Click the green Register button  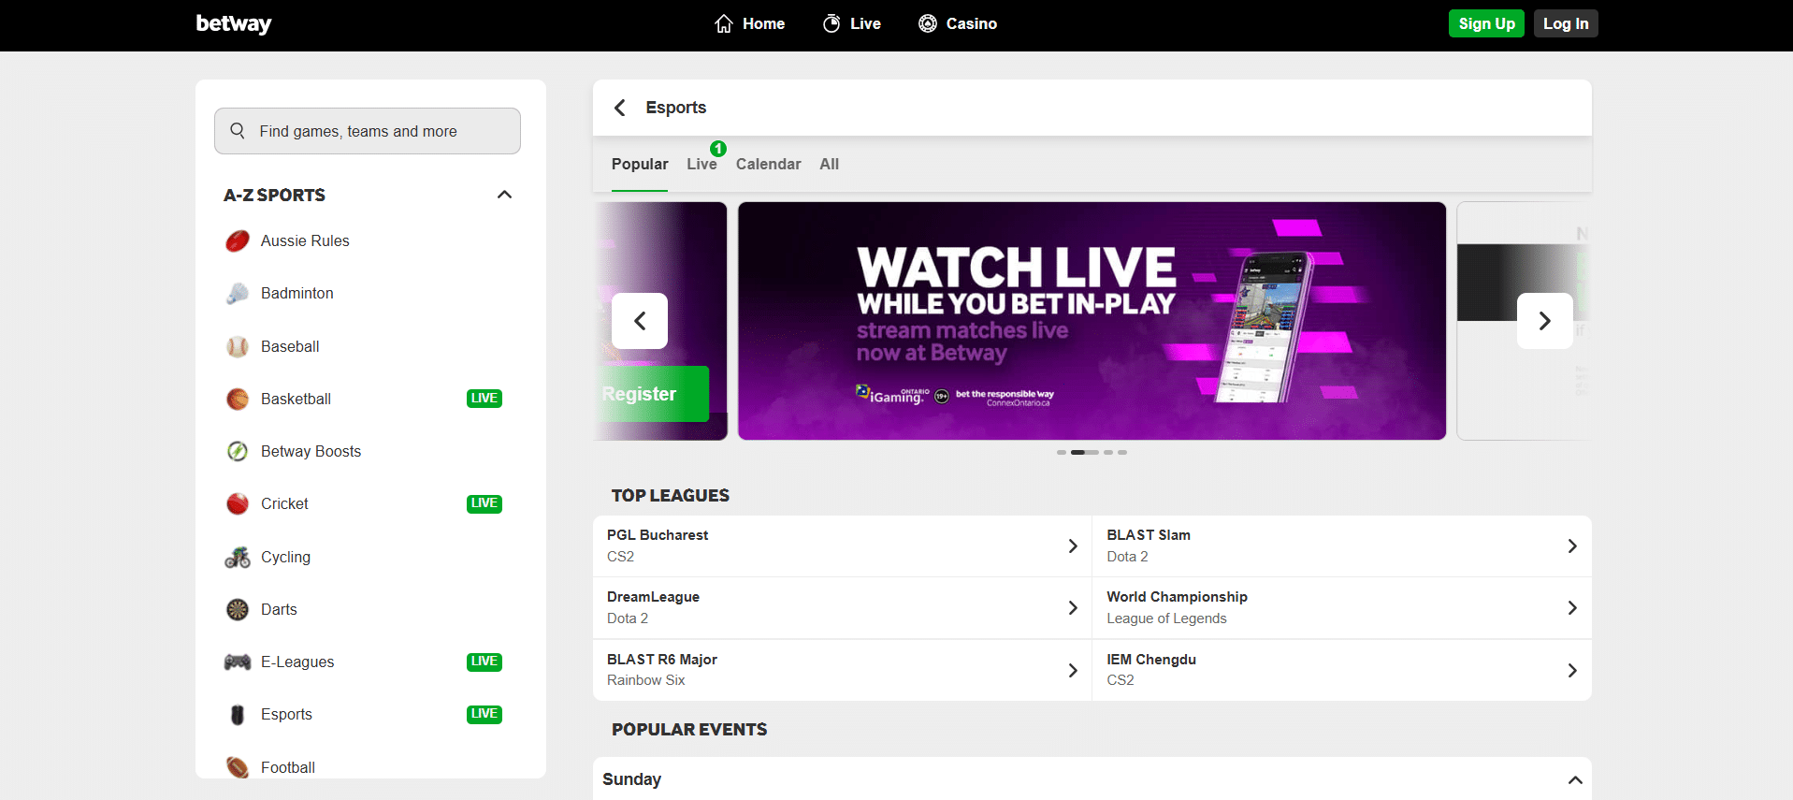(x=653, y=394)
